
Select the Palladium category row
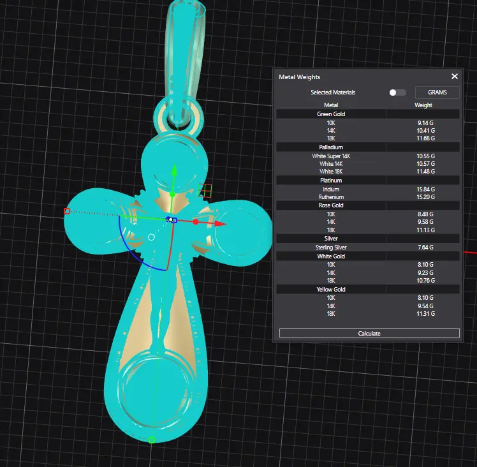point(368,147)
